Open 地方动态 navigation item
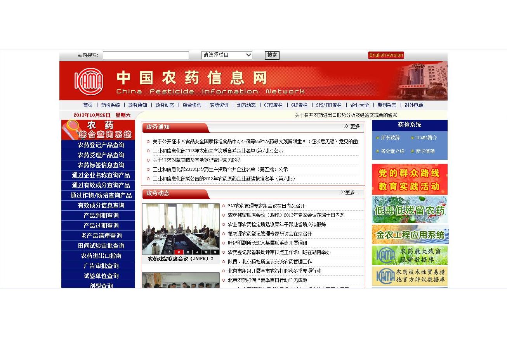Image resolution: width=507 pixels, height=337 pixels. coord(247,105)
